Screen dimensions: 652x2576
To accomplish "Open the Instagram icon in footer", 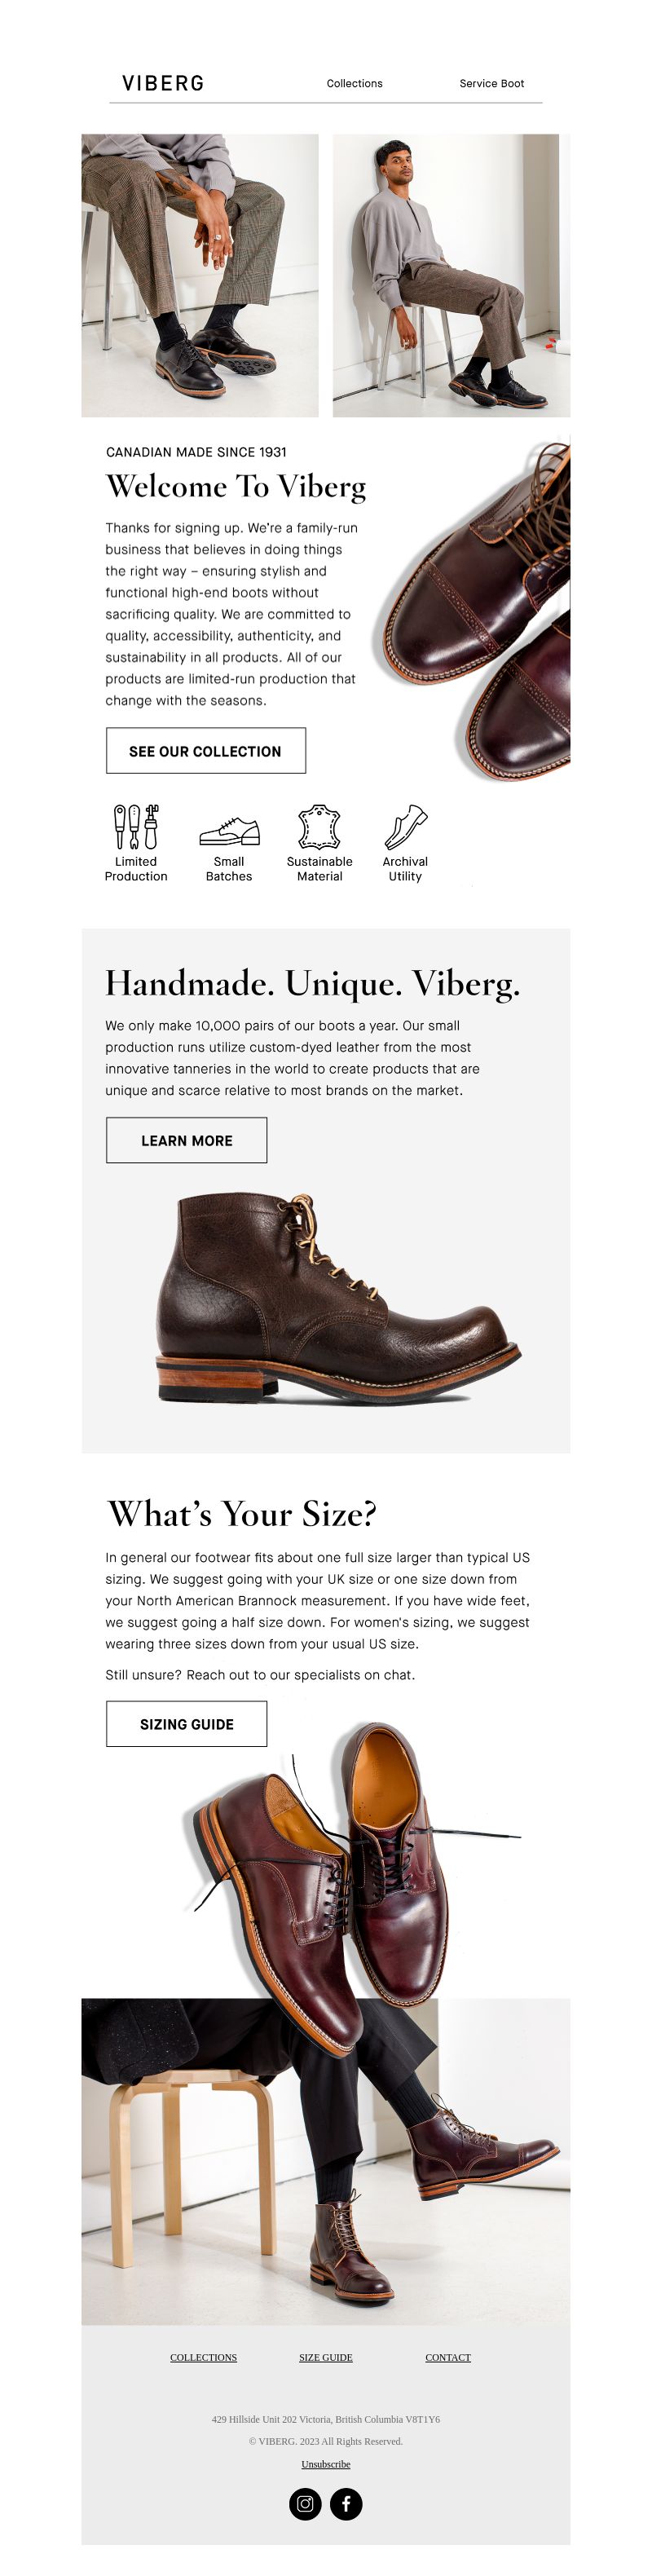I will (305, 2503).
